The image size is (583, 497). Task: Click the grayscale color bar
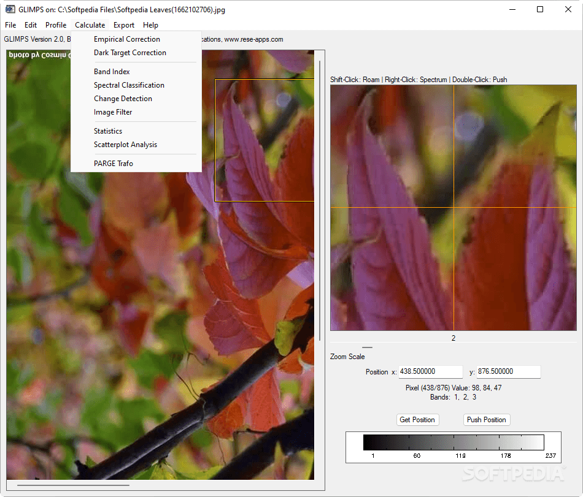click(x=454, y=442)
